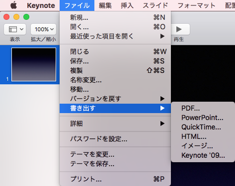Open the 編集 menu
The height and width of the screenshot is (186, 235).
pos(105,5)
